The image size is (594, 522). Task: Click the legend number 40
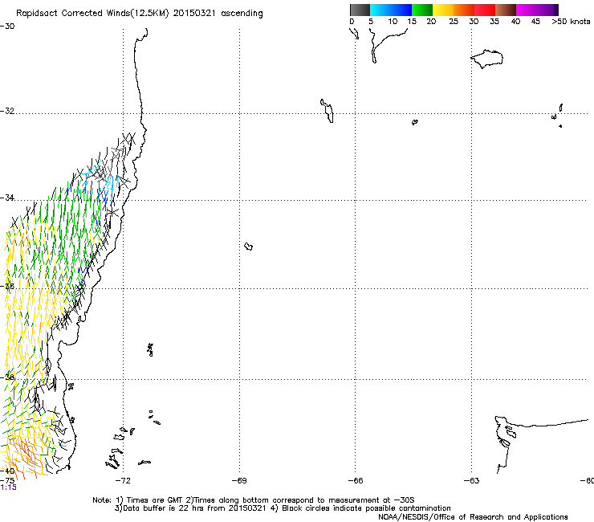(x=515, y=22)
